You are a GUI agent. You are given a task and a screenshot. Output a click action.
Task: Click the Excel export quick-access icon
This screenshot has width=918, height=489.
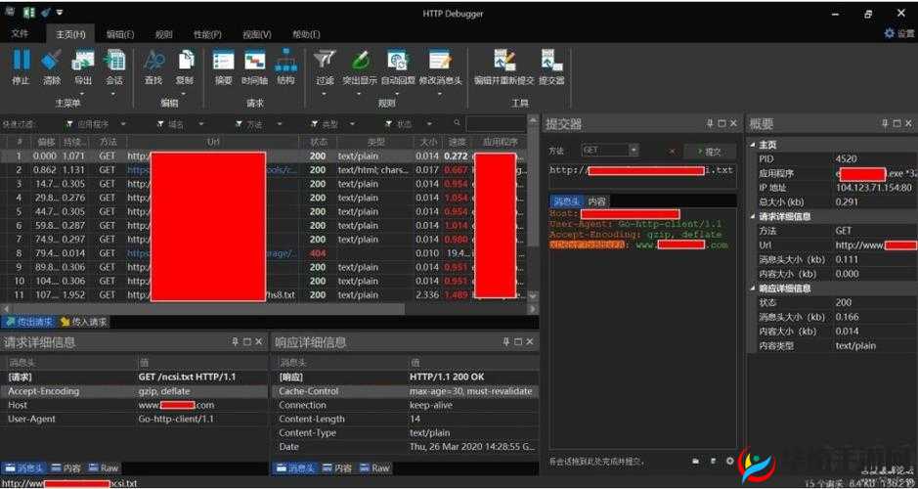(28, 13)
